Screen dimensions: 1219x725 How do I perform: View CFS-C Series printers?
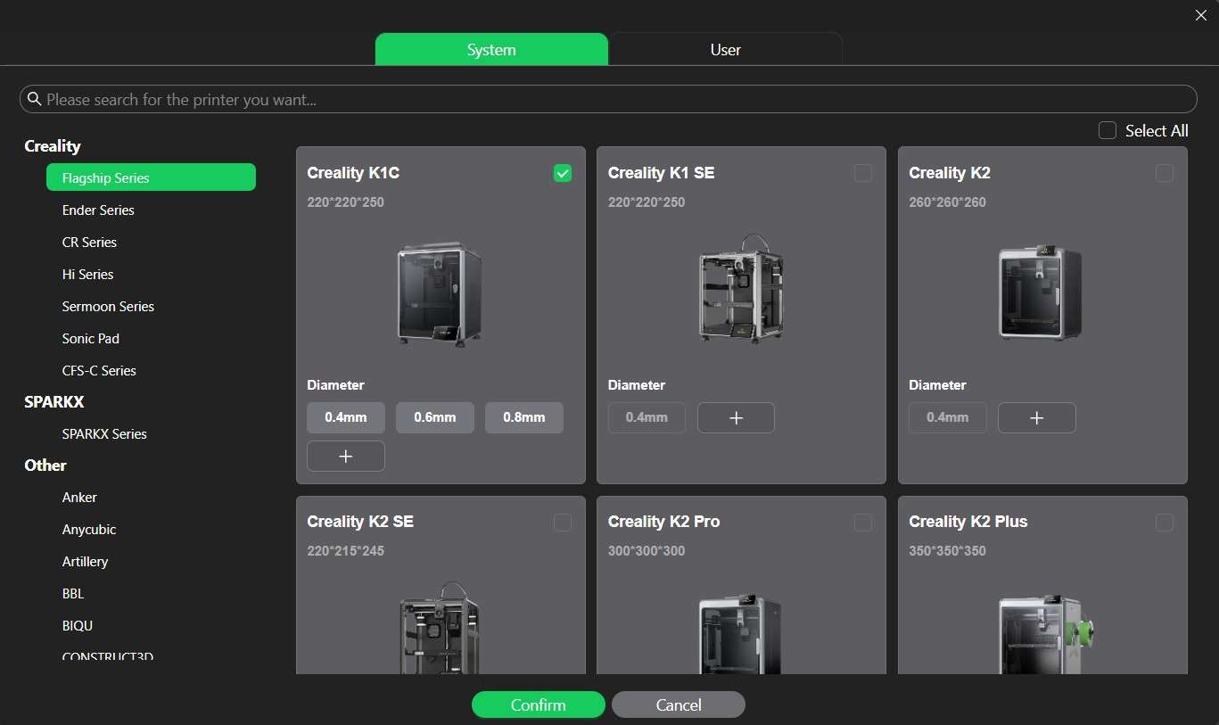click(x=99, y=370)
